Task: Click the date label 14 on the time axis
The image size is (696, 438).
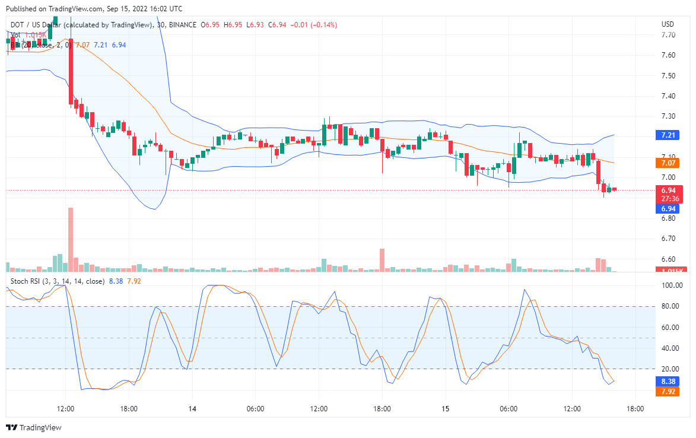Action: [192, 409]
